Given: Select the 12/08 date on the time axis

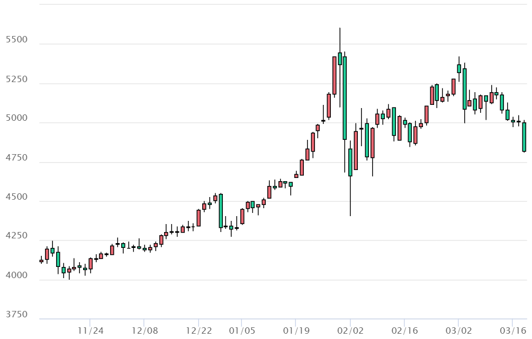Looking at the screenshot, I should [x=145, y=331].
